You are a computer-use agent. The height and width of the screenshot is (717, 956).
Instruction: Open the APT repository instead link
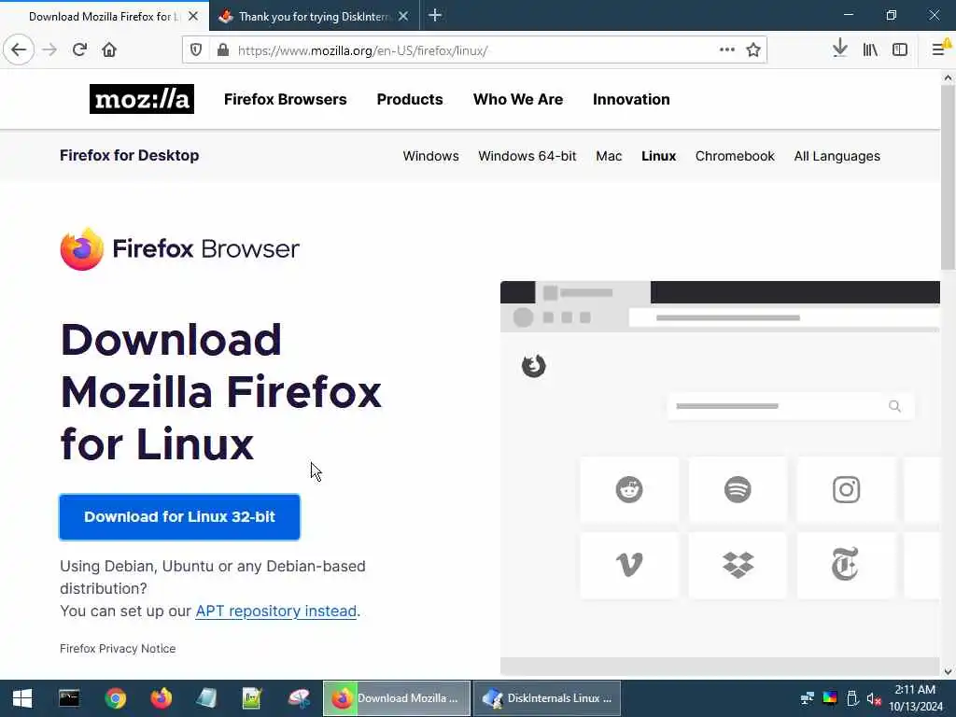tap(275, 611)
